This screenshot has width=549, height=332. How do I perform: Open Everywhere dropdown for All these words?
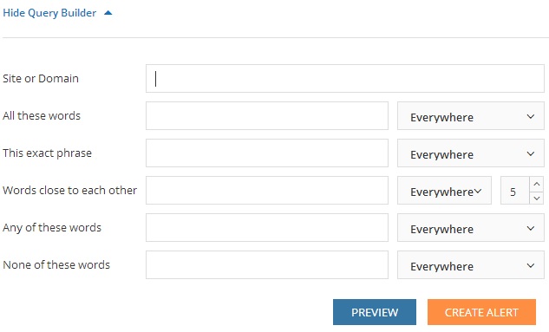[471, 116]
